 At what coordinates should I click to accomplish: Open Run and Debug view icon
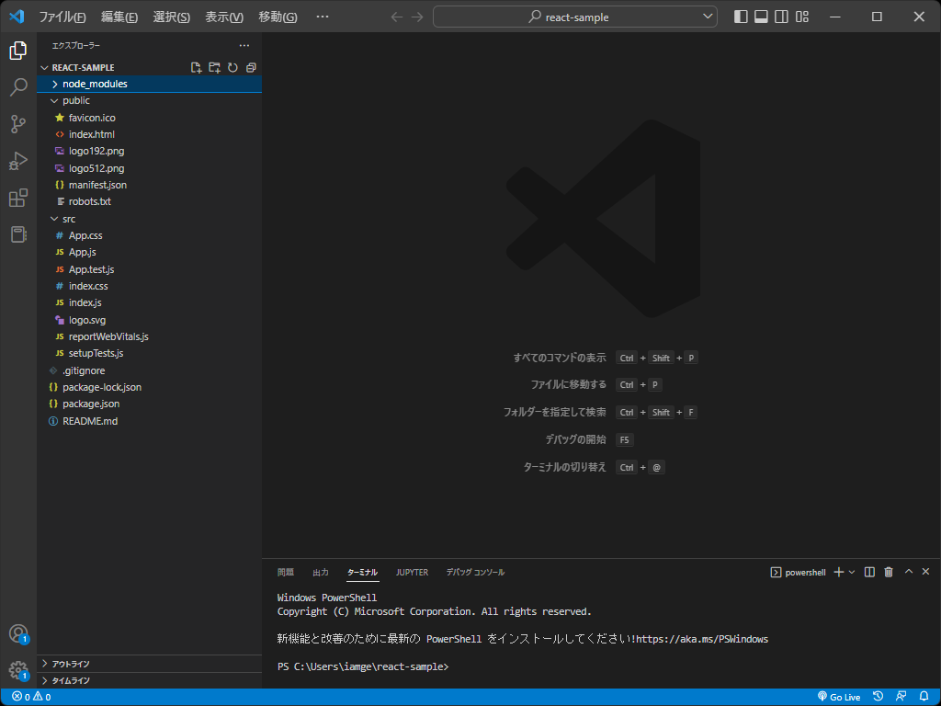tap(18, 161)
